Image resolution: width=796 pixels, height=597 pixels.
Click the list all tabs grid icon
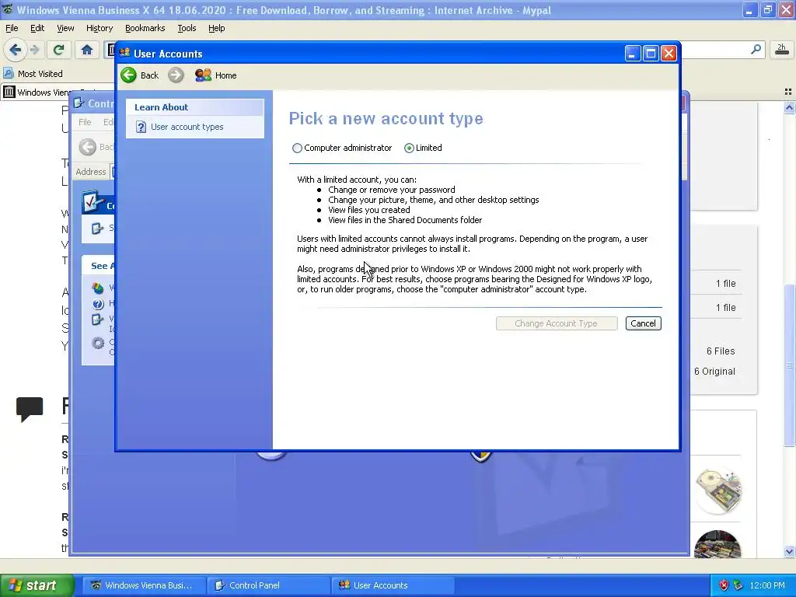(x=788, y=92)
